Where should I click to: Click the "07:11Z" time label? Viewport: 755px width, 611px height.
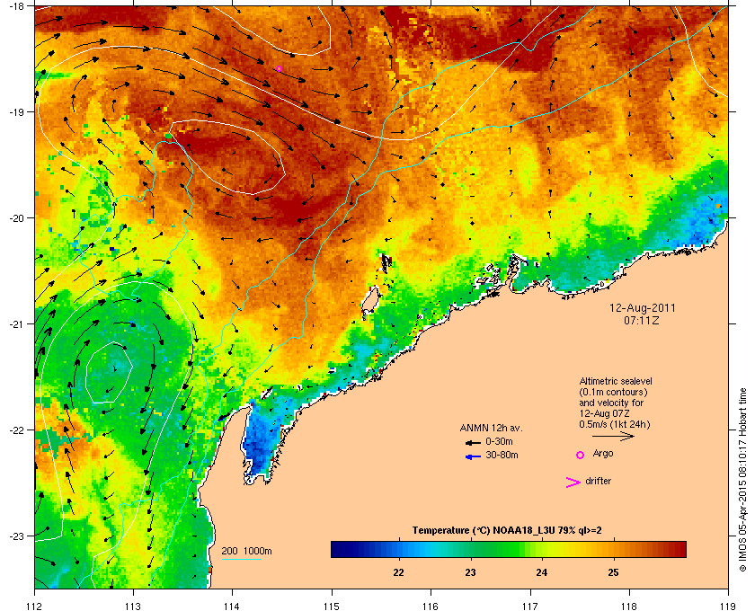pyautogui.click(x=642, y=320)
